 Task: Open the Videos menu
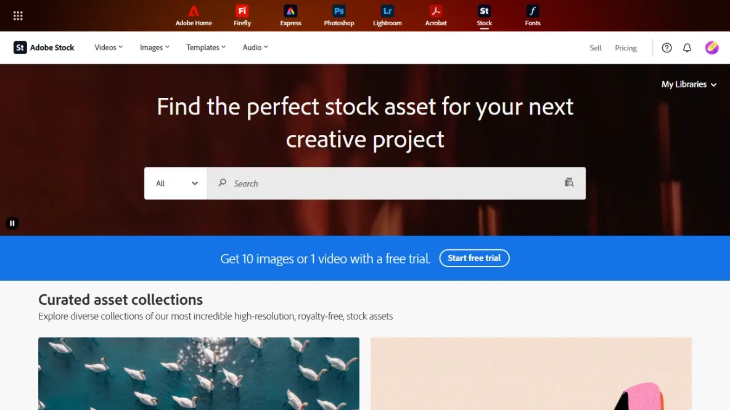[x=109, y=47]
